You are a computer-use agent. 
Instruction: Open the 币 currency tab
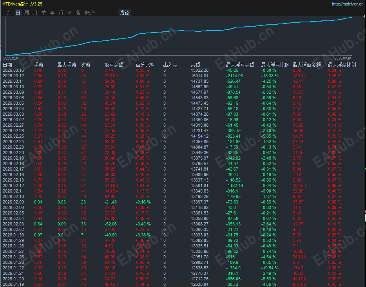(61, 13)
